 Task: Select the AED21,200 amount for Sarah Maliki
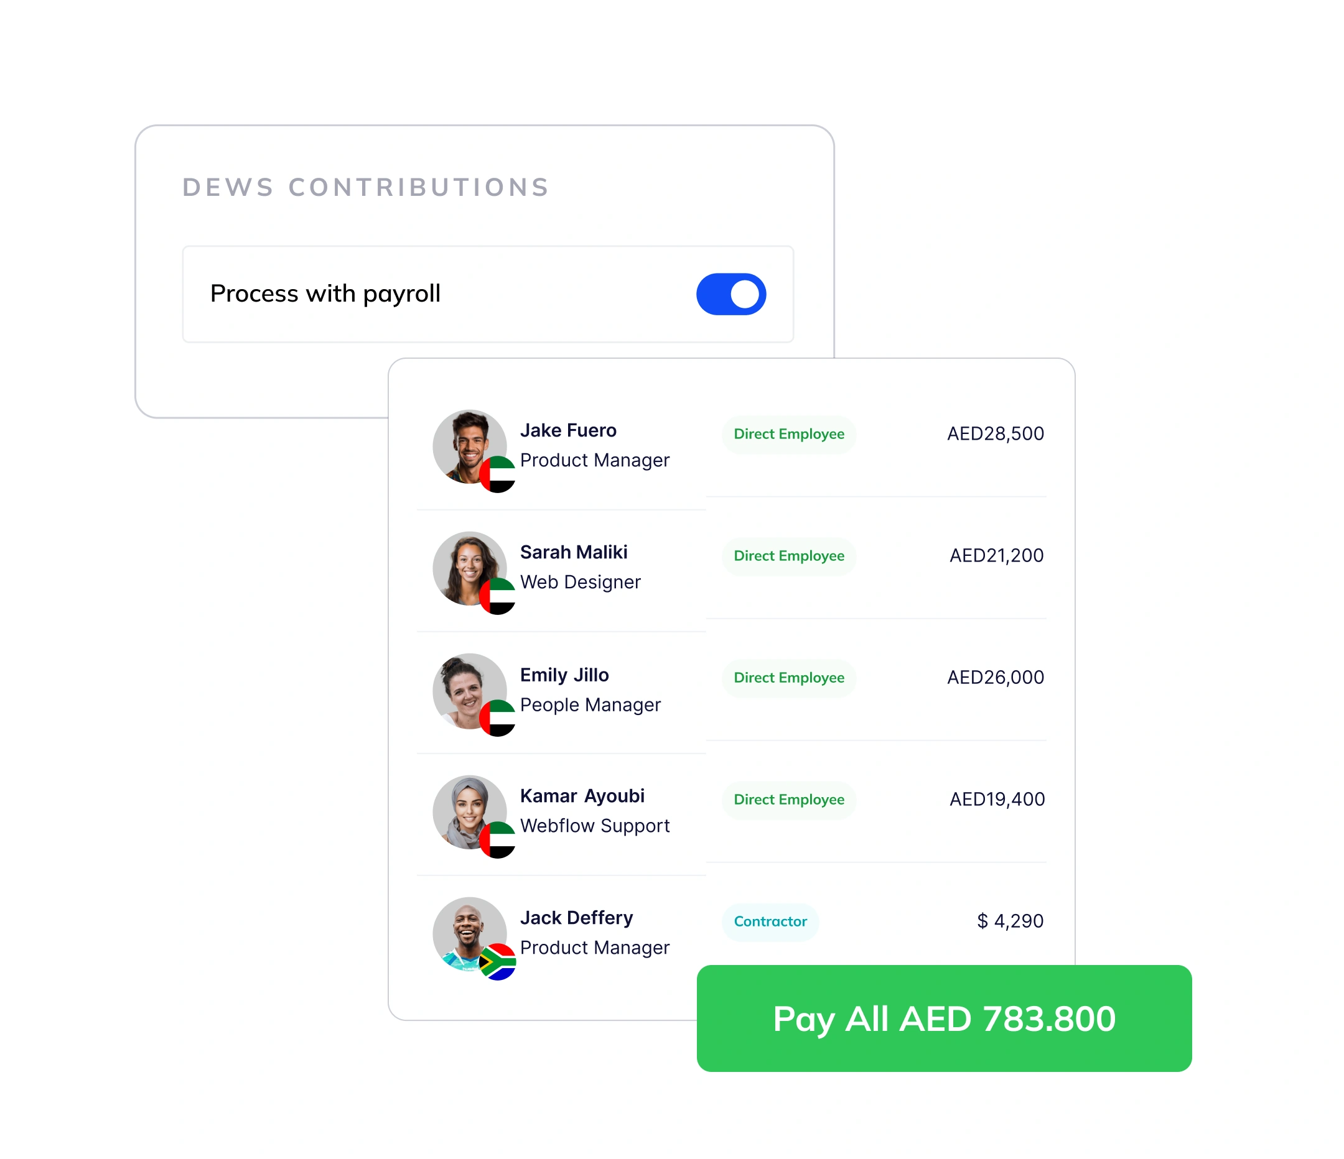996,555
